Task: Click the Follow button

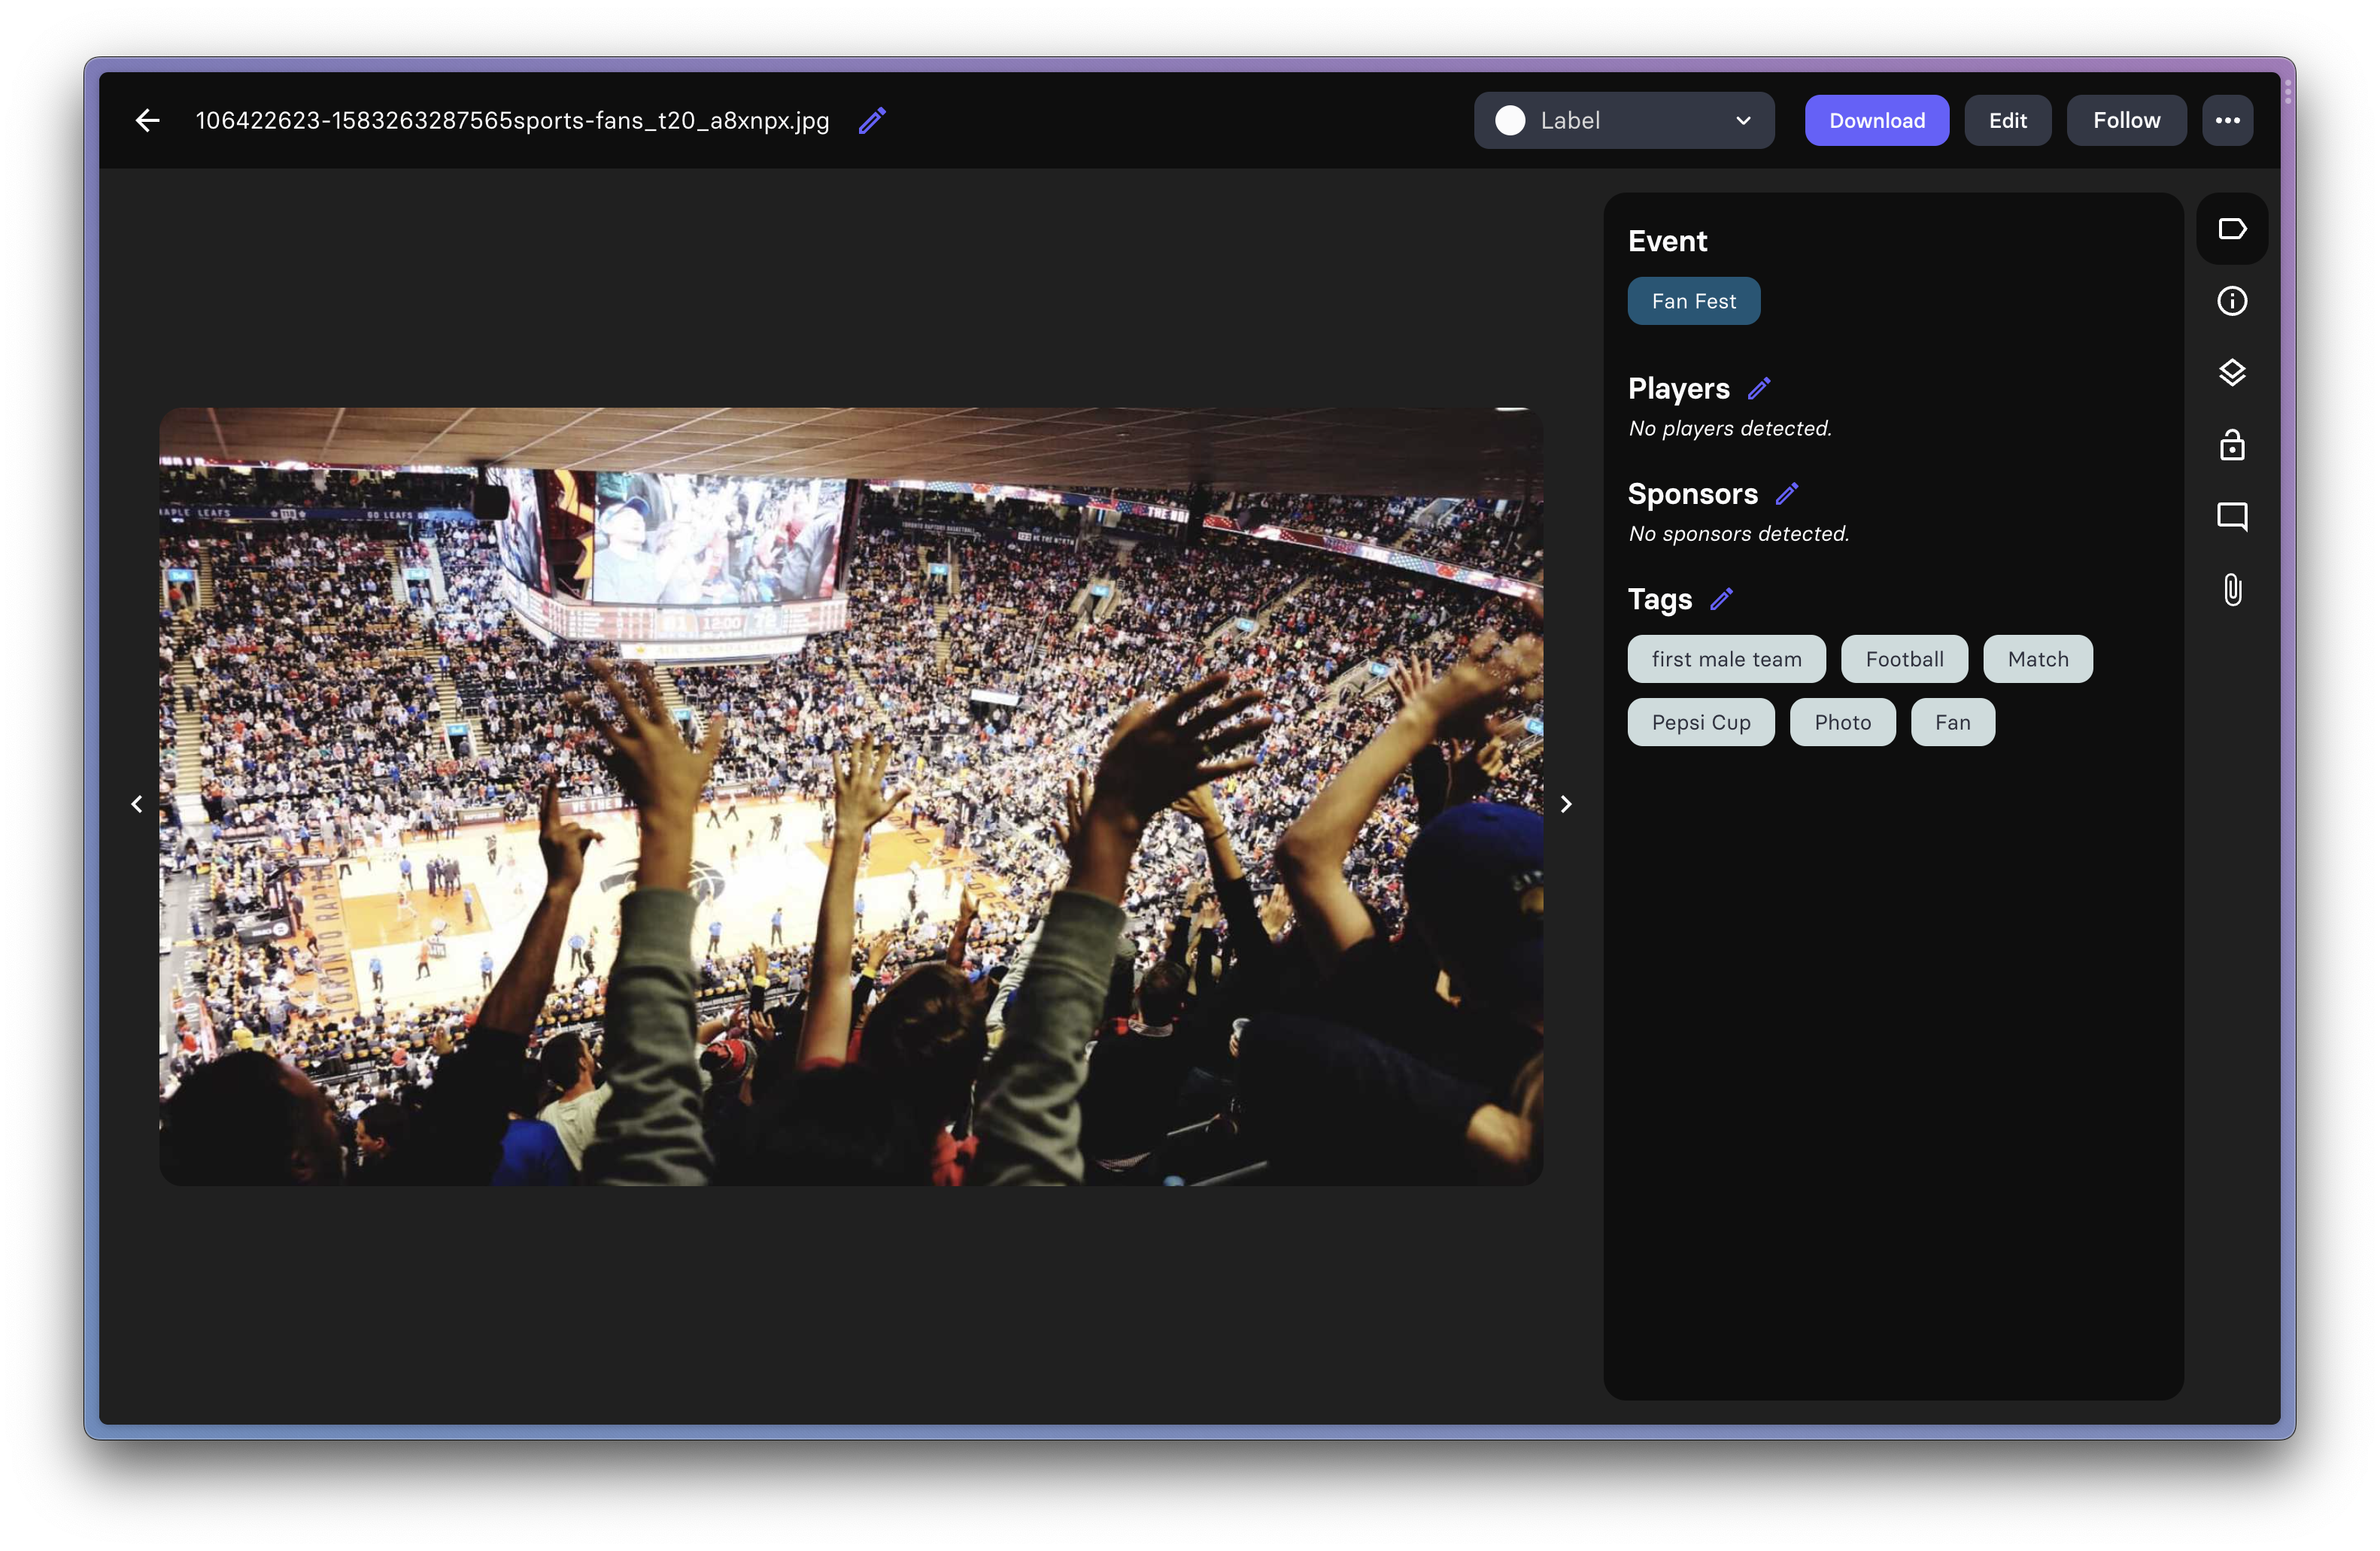Action: coord(2126,120)
